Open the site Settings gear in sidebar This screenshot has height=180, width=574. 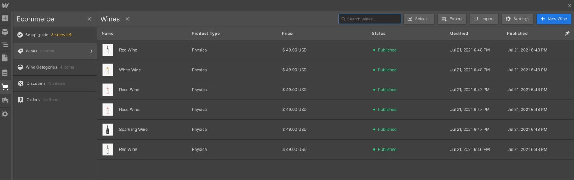(x=5, y=114)
